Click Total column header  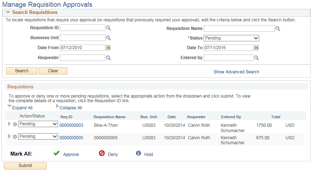pos(276,117)
